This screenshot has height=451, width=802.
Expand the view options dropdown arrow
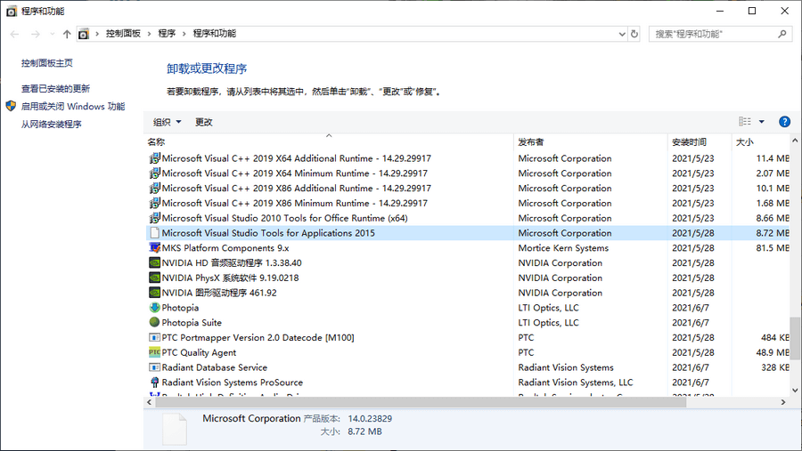pos(762,122)
